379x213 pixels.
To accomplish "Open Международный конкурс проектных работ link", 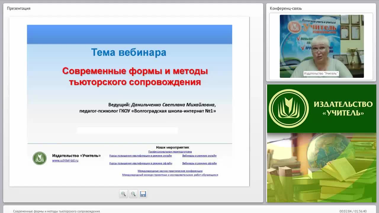I will pos(170,175).
